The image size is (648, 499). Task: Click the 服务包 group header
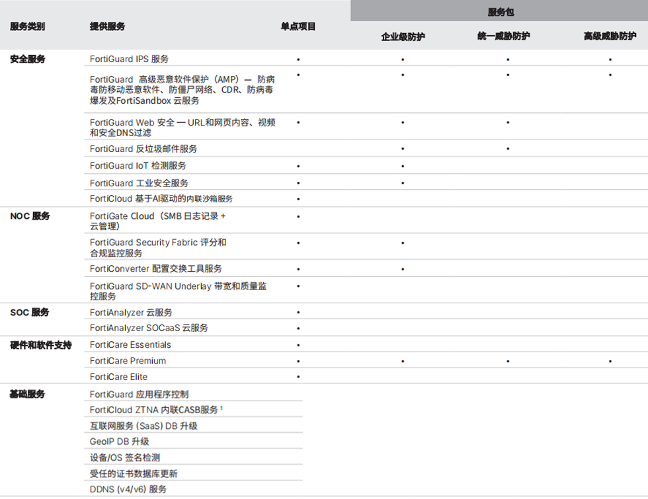[x=501, y=12]
